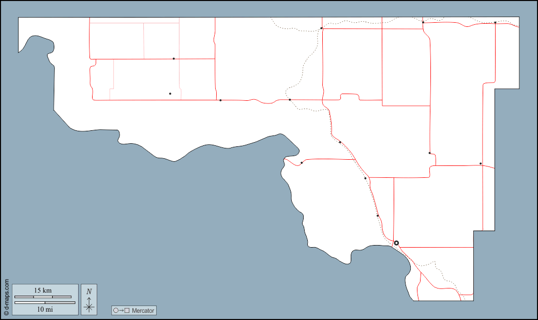Click the Mercator projection label

point(142,311)
